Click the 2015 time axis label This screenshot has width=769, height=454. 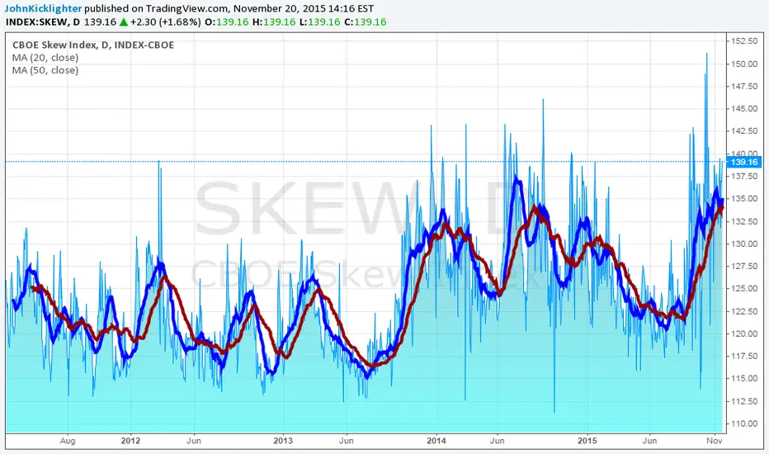[587, 441]
